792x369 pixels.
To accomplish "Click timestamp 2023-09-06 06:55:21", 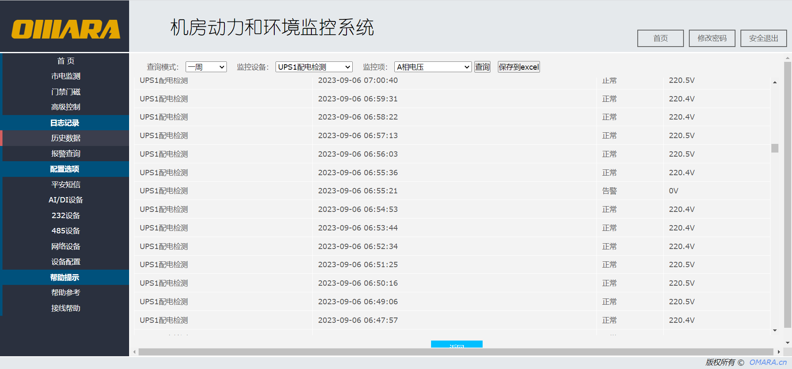I will click(358, 191).
